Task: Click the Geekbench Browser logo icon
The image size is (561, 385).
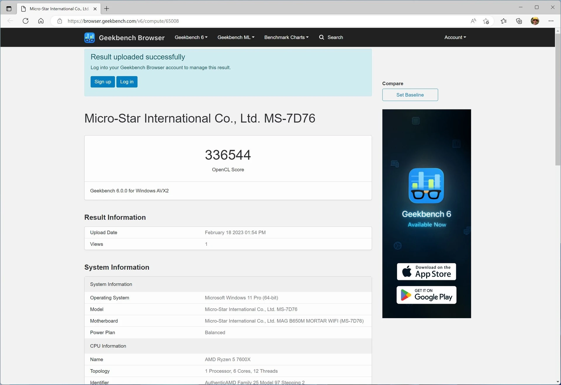Action: 89,38
